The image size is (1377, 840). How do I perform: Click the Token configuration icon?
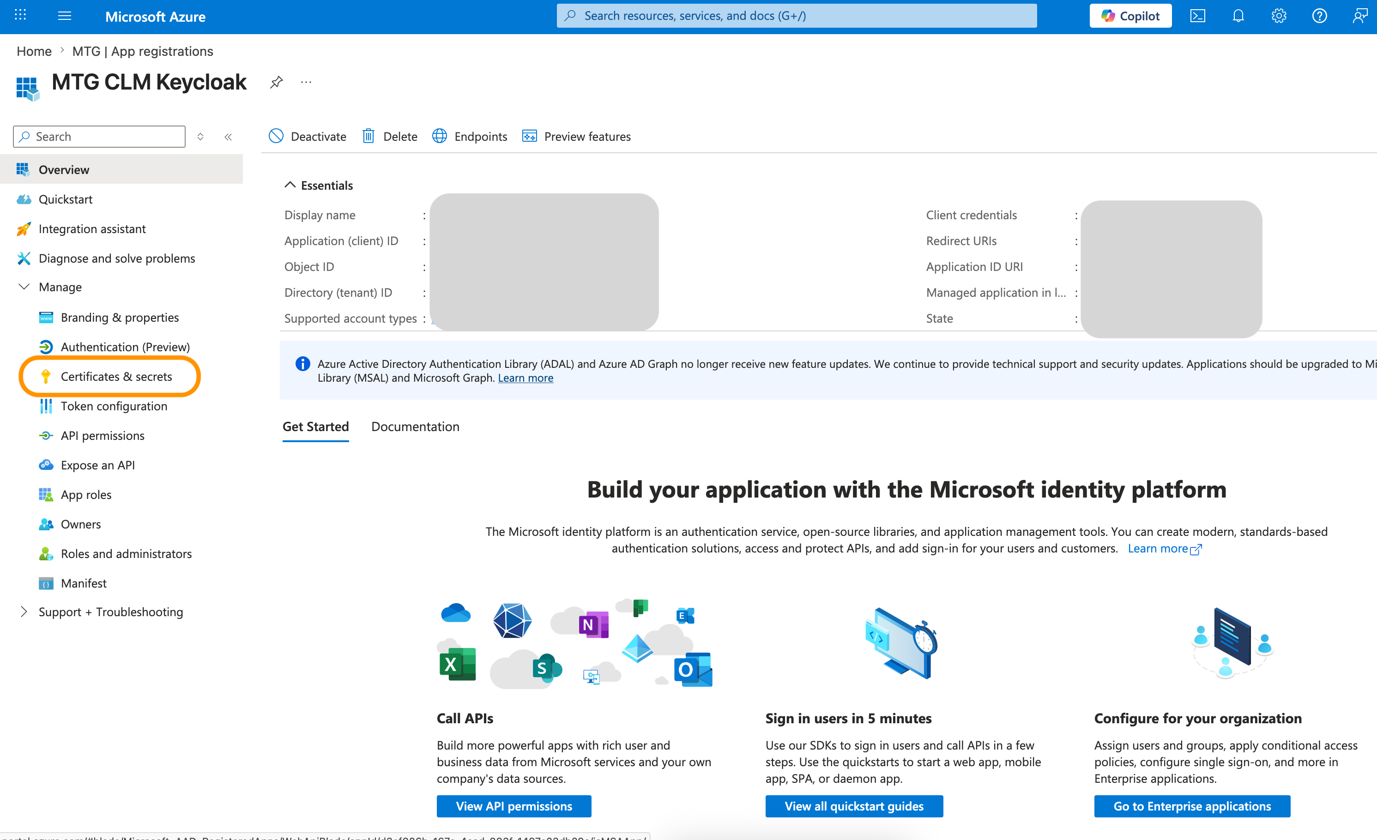pos(46,406)
